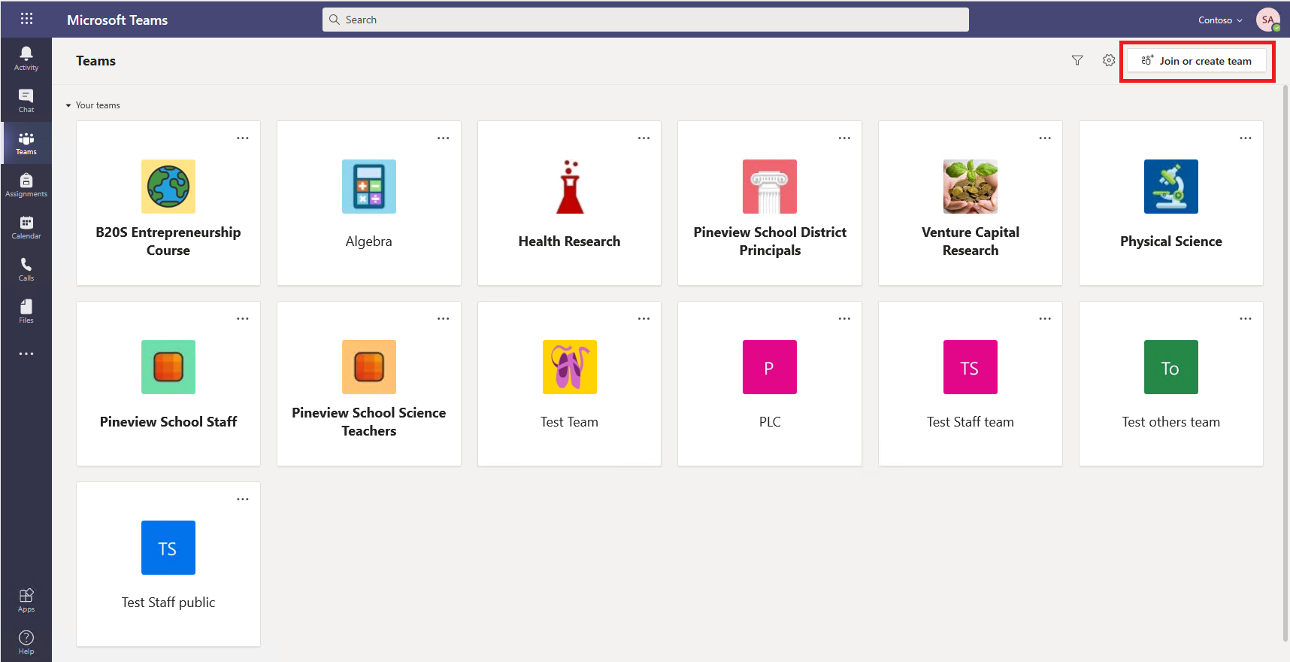Click the Test Staff team name
The width and height of the screenshot is (1290, 662).
point(971,422)
